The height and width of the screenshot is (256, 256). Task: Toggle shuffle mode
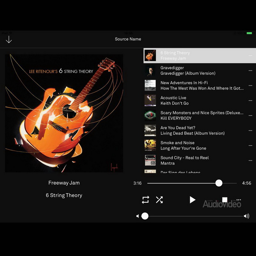(159, 200)
